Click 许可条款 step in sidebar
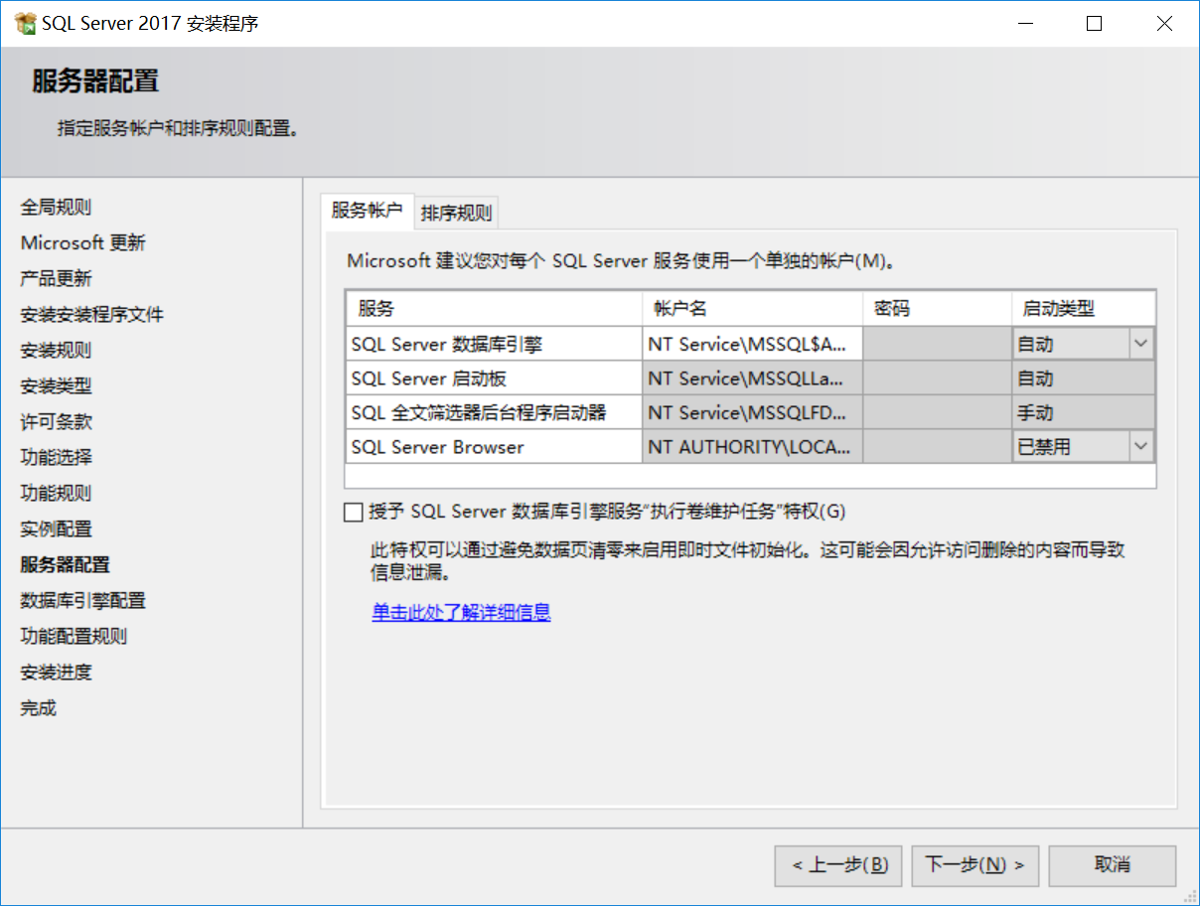The width and height of the screenshot is (1200, 906). [x=57, y=422]
